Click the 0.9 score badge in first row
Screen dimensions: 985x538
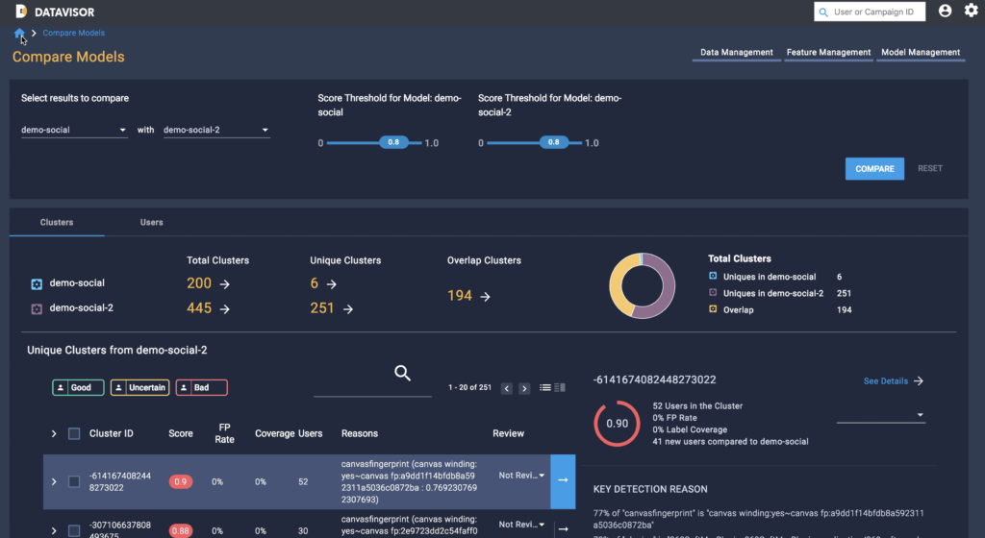(180, 481)
